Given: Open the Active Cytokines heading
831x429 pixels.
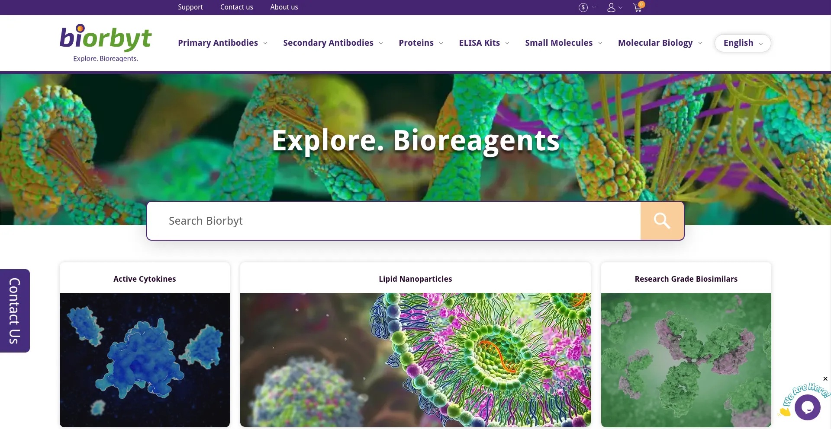Looking at the screenshot, I should pyautogui.click(x=145, y=279).
